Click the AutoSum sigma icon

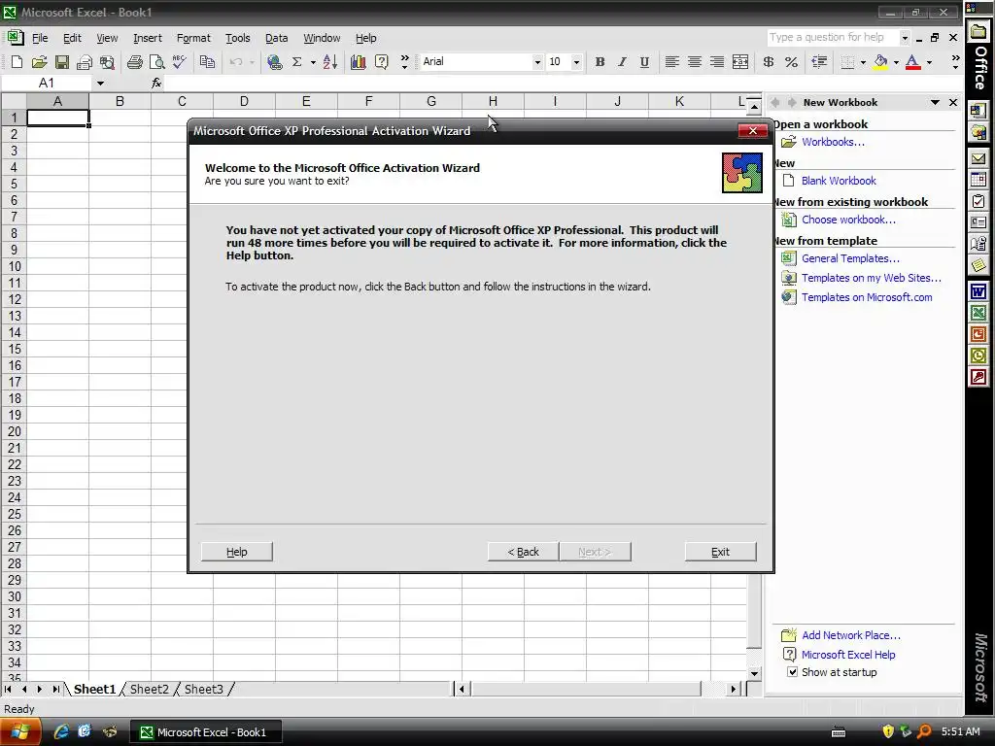point(296,61)
